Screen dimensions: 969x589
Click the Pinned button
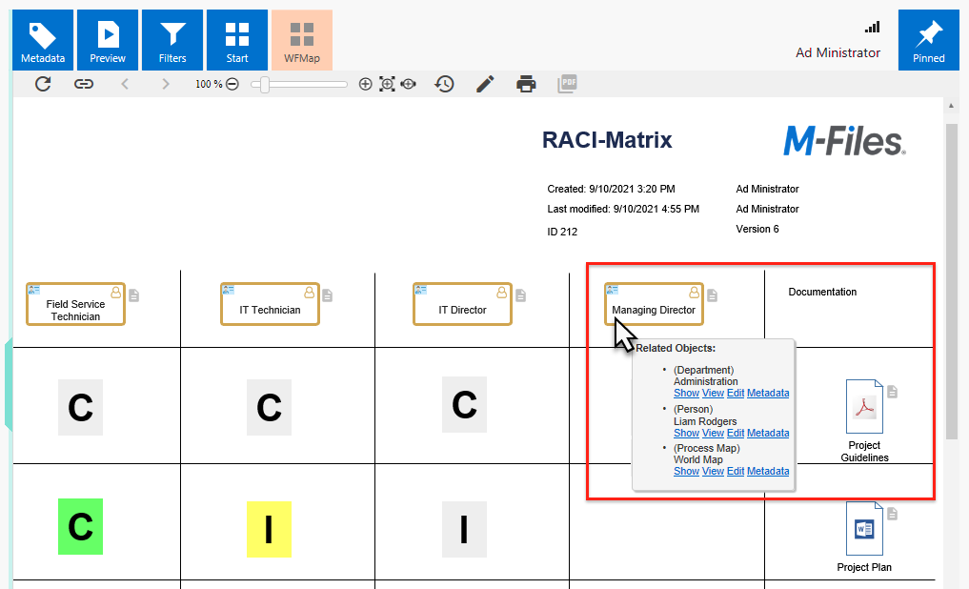928,41
